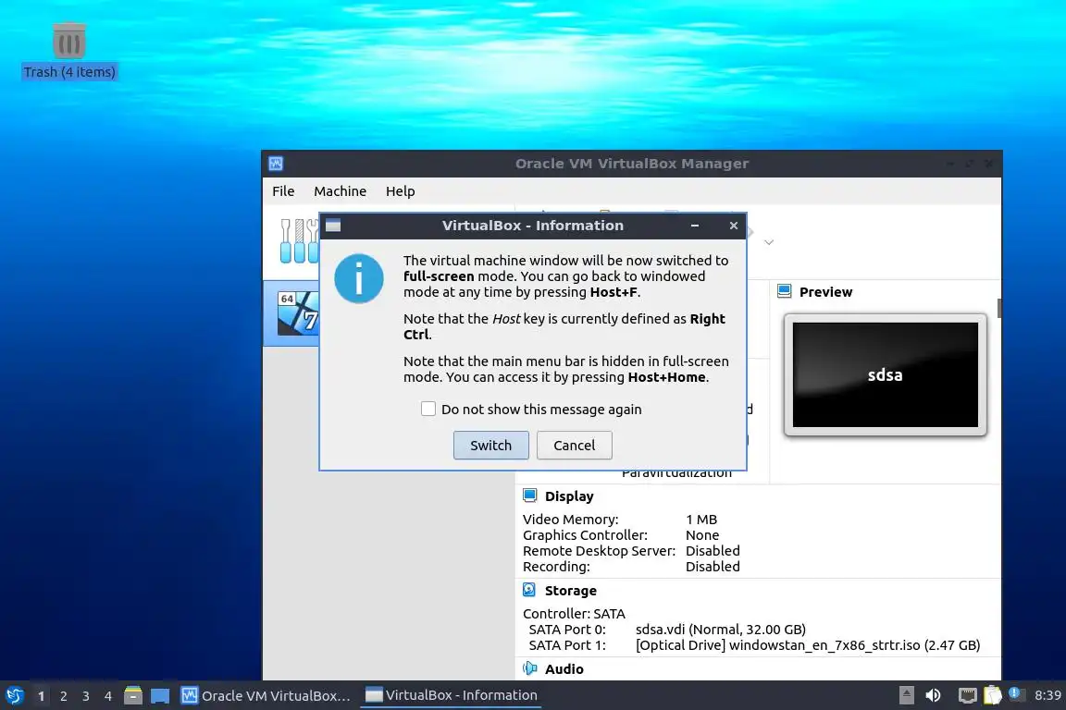Click the show desktop taskbar icon
This screenshot has height=710, width=1066.
coord(160,696)
